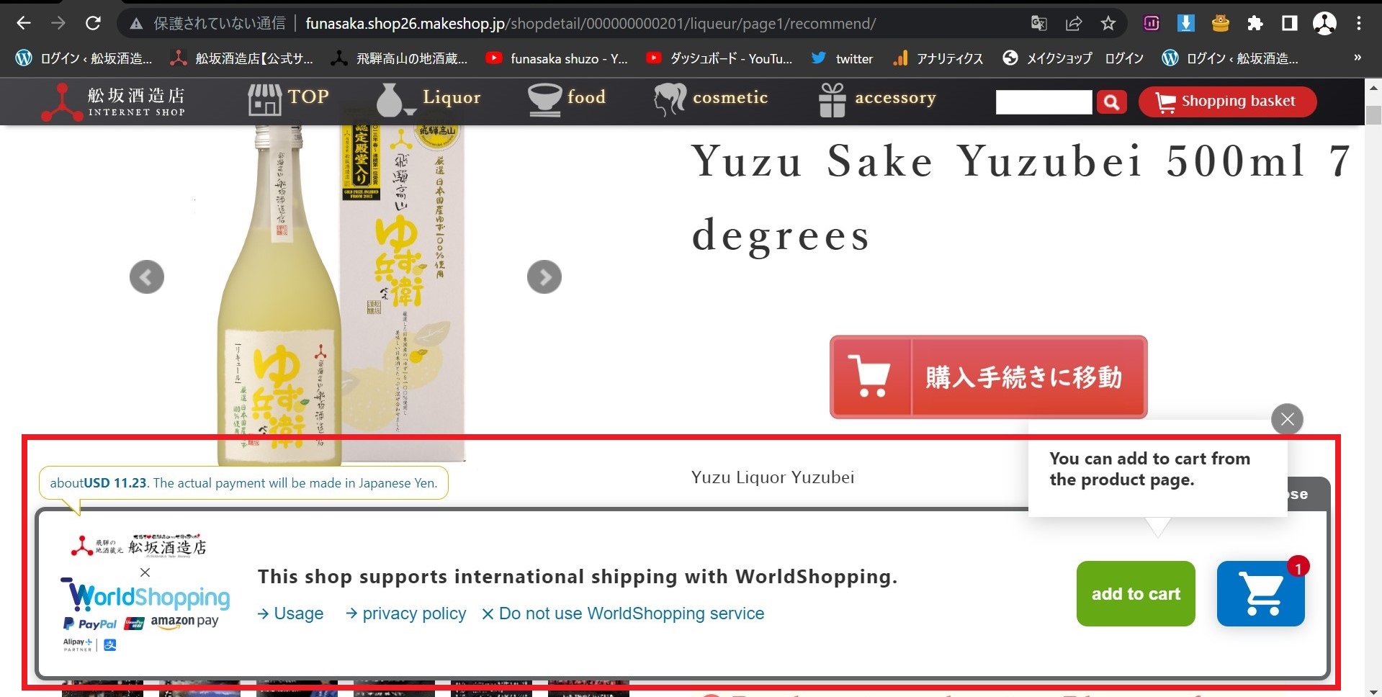This screenshot has height=697, width=1382.
Task: Open the cosmetic menu
Action: point(711,99)
